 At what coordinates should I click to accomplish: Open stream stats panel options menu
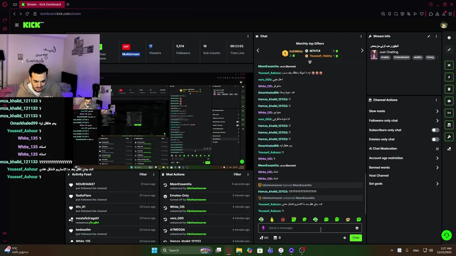[248, 36]
